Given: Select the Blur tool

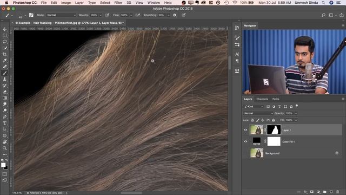Looking at the screenshot, I should pyautogui.click(x=5, y=104).
